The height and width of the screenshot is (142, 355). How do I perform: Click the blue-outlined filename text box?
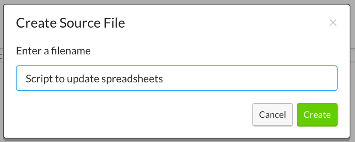point(177,78)
